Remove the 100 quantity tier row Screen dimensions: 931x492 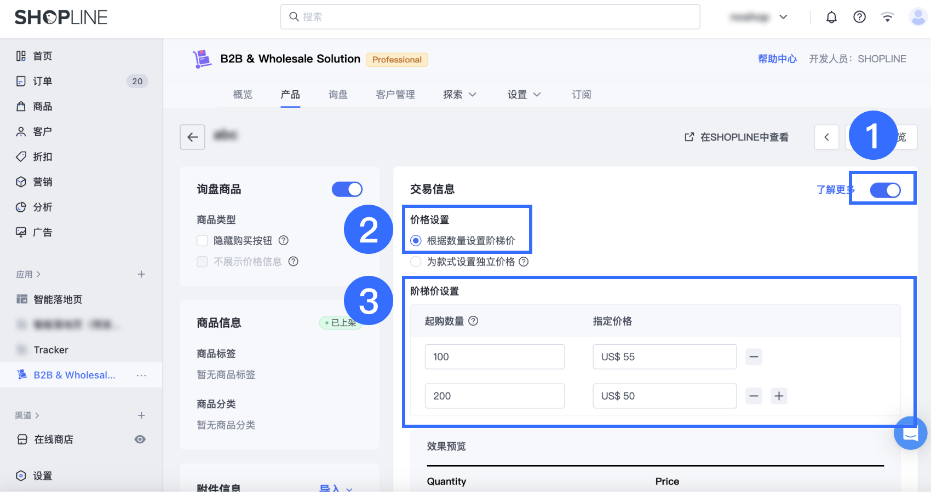[754, 357]
